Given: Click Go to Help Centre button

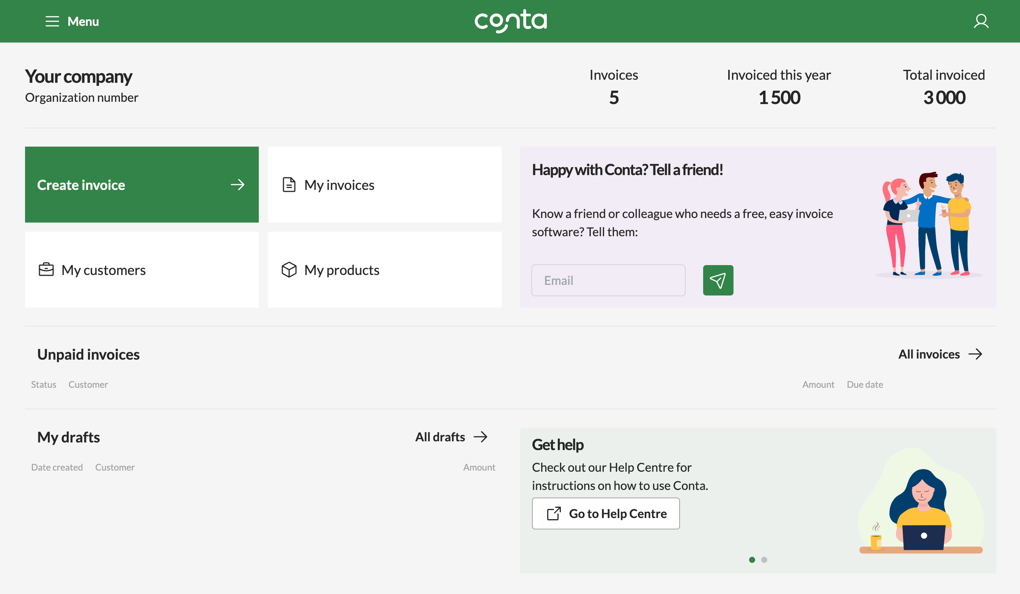Looking at the screenshot, I should [x=606, y=513].
